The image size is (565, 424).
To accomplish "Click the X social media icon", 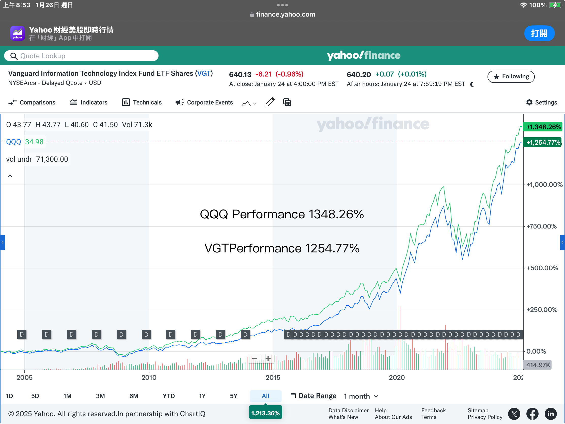I will tap(514, 414).
